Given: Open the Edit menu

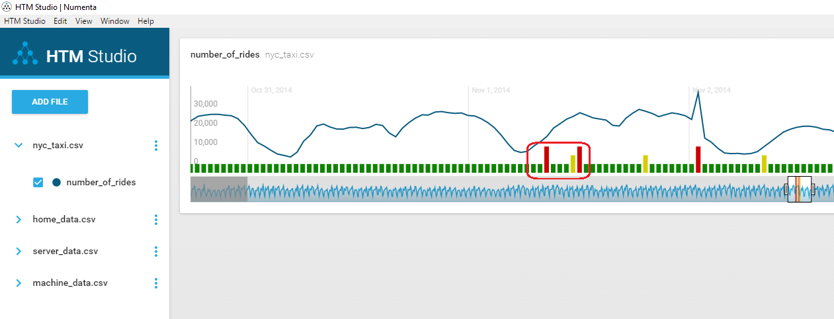Looking at the screenshot, I should (x=60, y=21).
